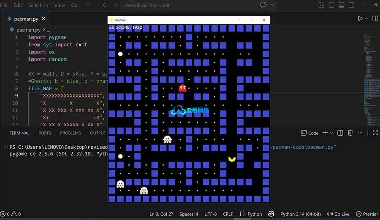This screenshot has width=380, height=220.
Task: Click the revised-pacman-code search box
Action: [x=189, y=5]
